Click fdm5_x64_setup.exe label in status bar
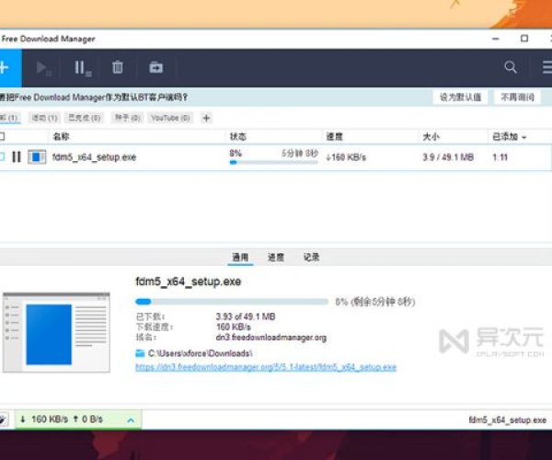552x460 pixels. 507,420
